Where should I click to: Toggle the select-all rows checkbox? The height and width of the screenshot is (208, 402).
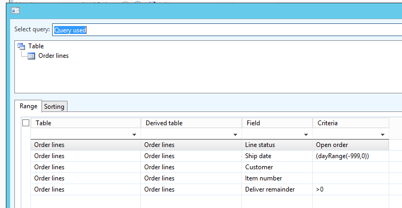pyautogui.click(x=26, y=123)
